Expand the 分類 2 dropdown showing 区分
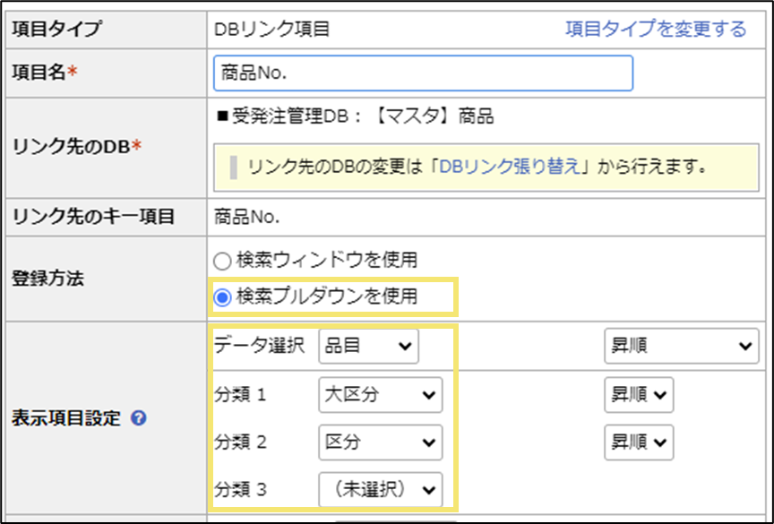 pyautogui.click(x=380, y=442)
